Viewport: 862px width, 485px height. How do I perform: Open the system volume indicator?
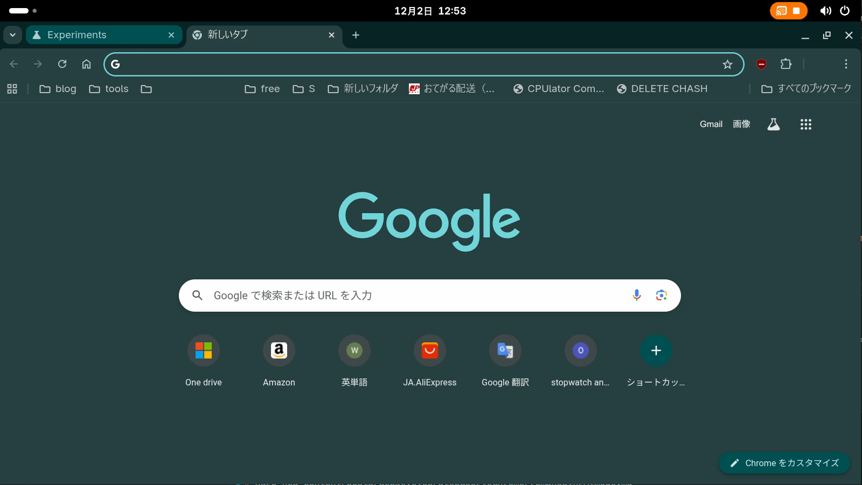point(825,11)
